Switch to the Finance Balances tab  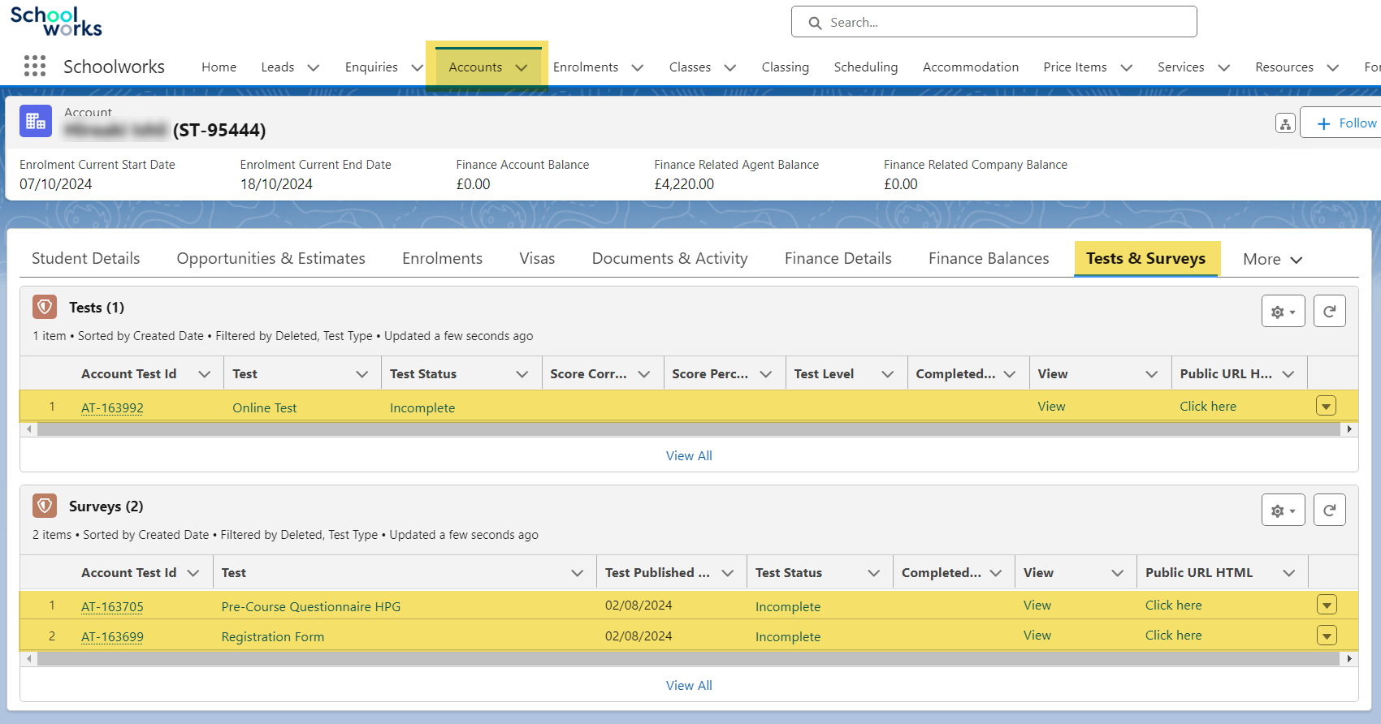coord(989,258)
